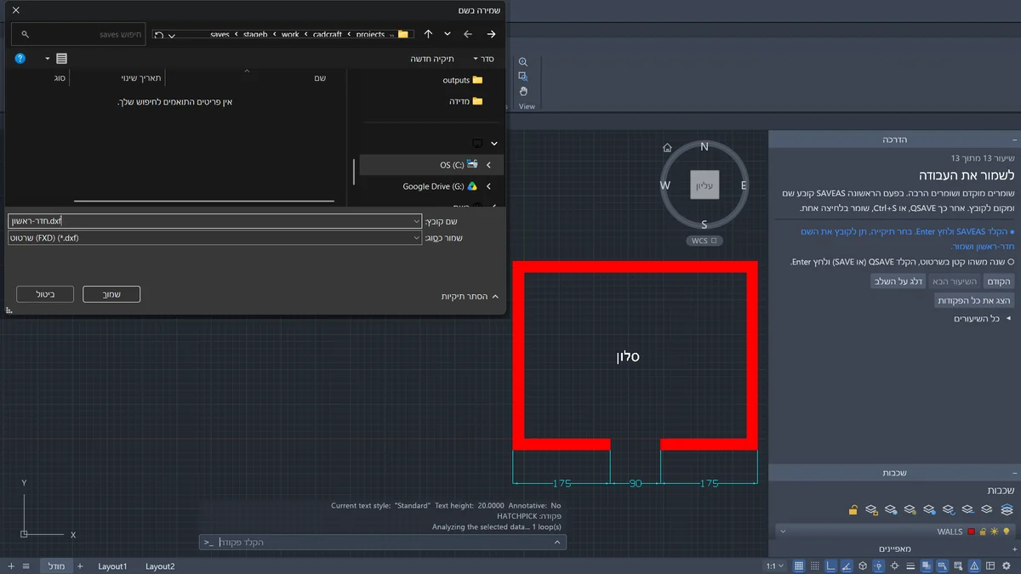Viewport: 1021px width, 574px height.
Task: Toggle the WALLS layer freeze sun icon
Action: [x=993, y=531]
